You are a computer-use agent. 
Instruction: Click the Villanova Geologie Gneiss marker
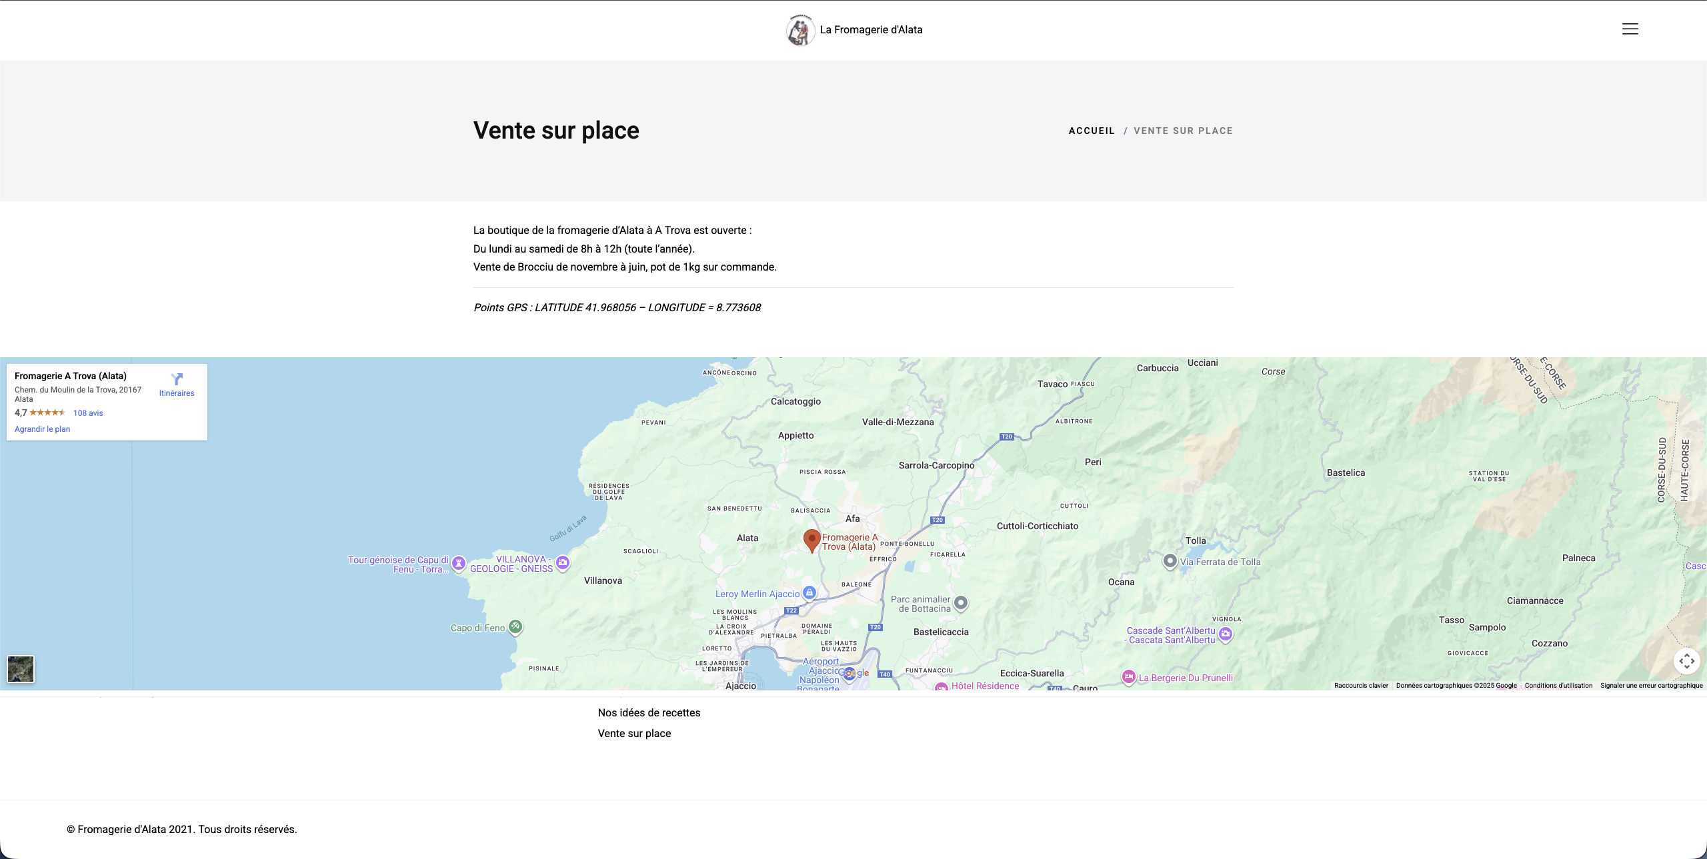coord(563,562)
